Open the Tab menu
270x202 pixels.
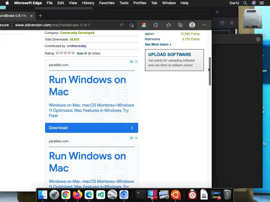pyautogui.click(x=154, y=3)
